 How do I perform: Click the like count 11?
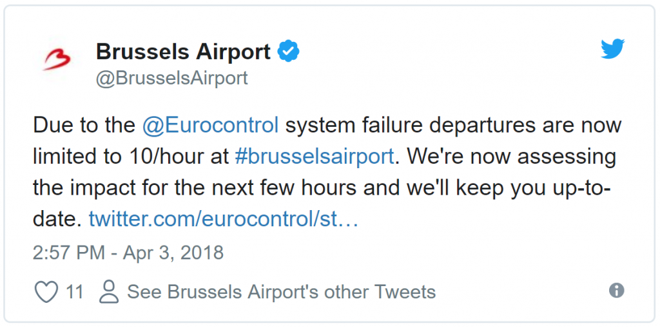(75, 292)
